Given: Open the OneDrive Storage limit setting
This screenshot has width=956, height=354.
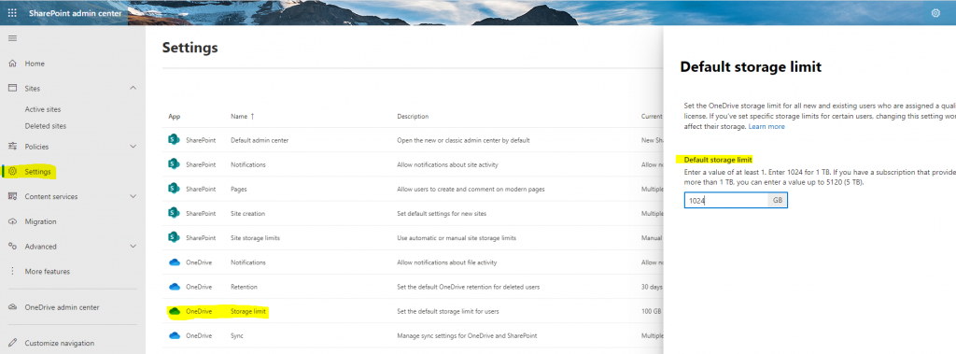Looking at the screenshot, I should click(248, 311).
